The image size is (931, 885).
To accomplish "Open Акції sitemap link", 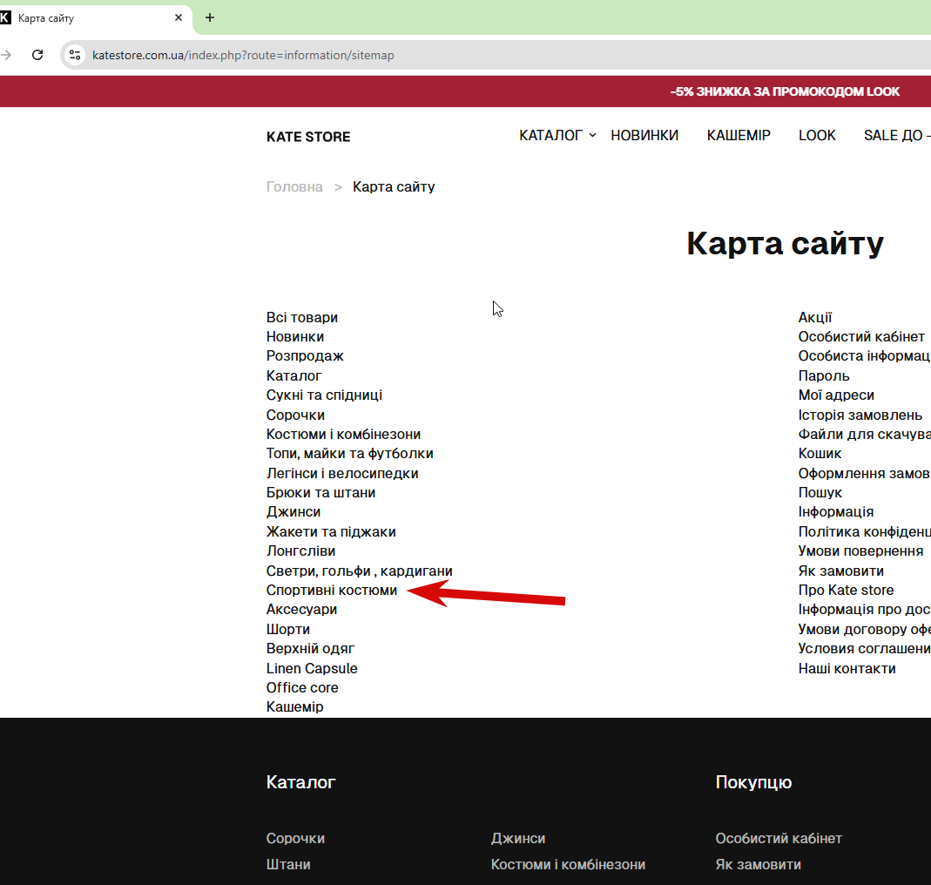I will click(814, 317).
